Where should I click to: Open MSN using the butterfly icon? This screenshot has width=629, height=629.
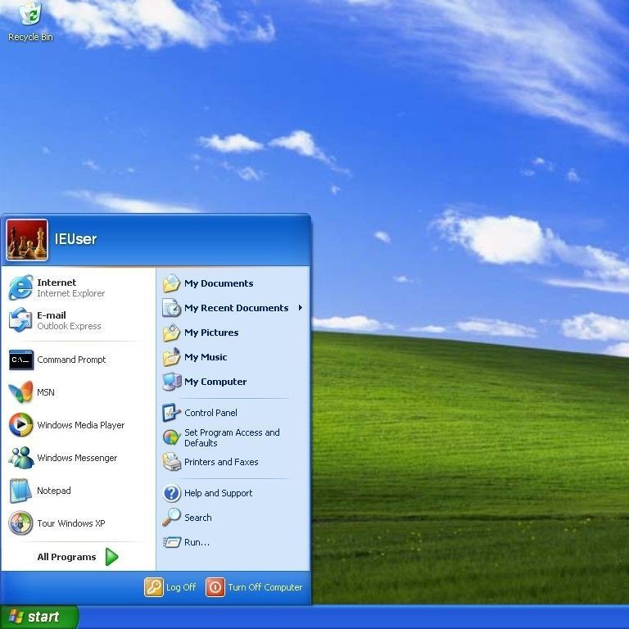pos(20,392)
